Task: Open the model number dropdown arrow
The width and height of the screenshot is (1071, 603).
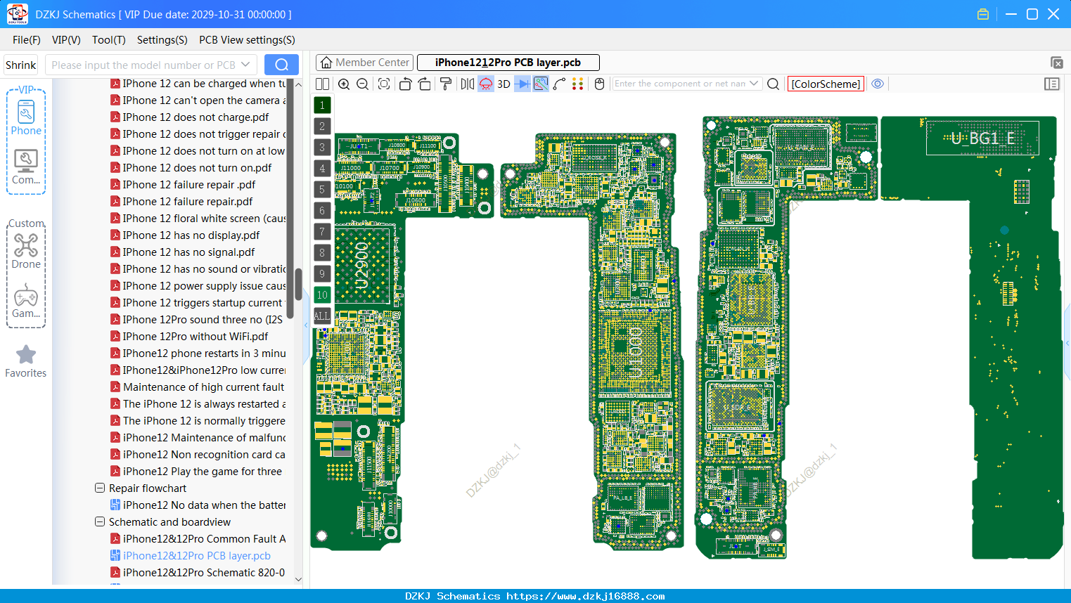Action: (245, 65)
